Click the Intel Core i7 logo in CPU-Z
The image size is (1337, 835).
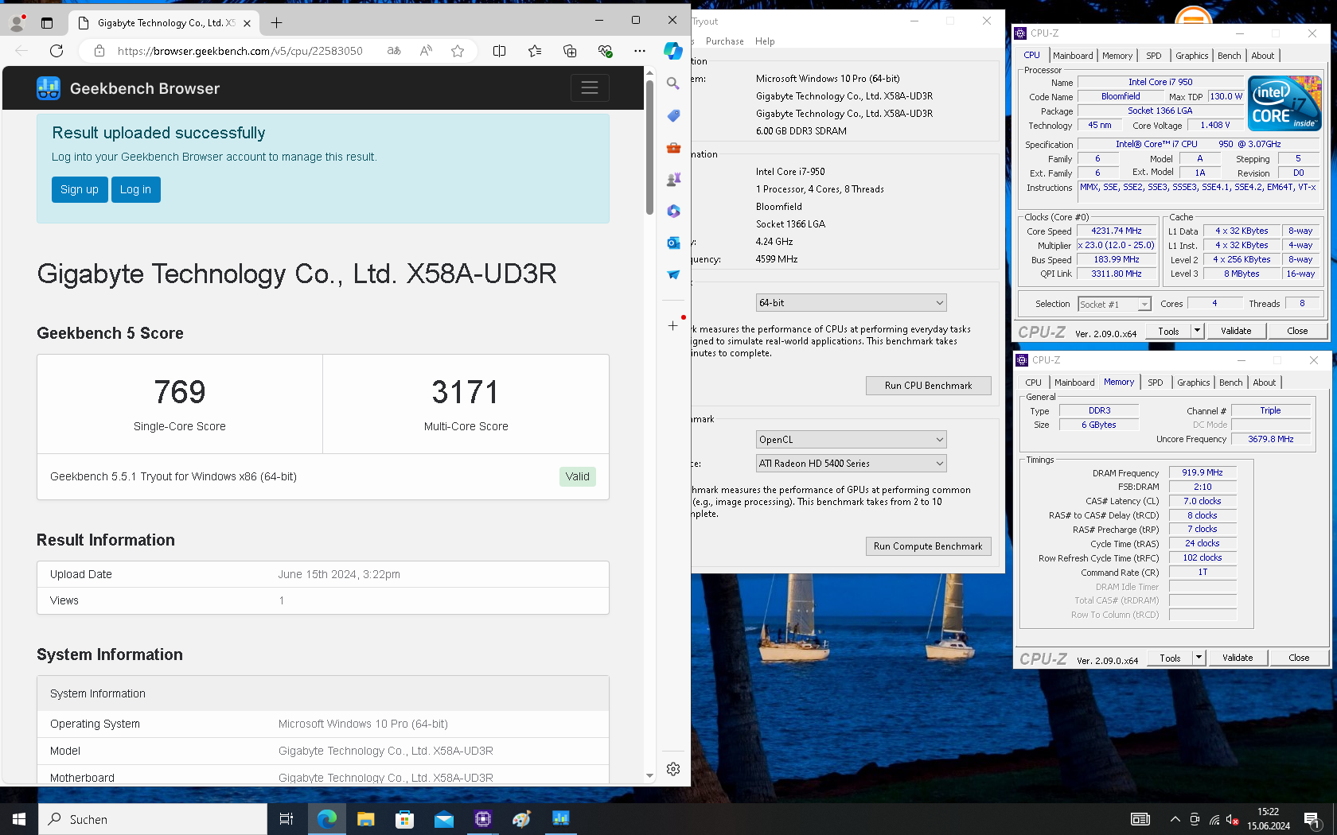tap(1284, 103)
